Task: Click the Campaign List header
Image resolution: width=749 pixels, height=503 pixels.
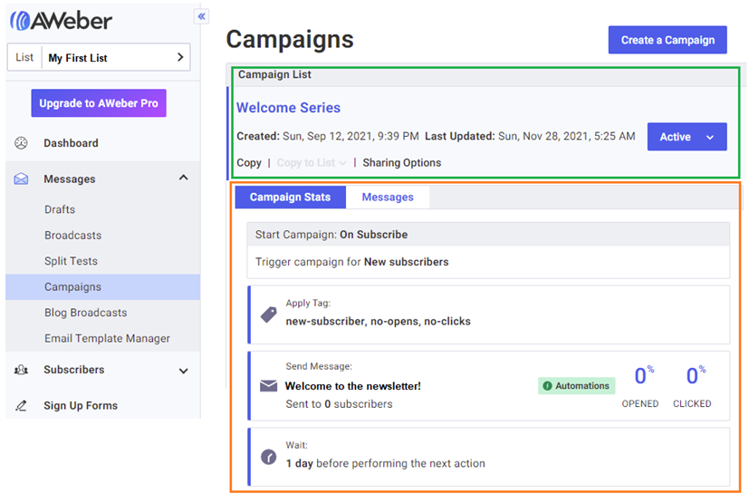Action: point(274,74)
